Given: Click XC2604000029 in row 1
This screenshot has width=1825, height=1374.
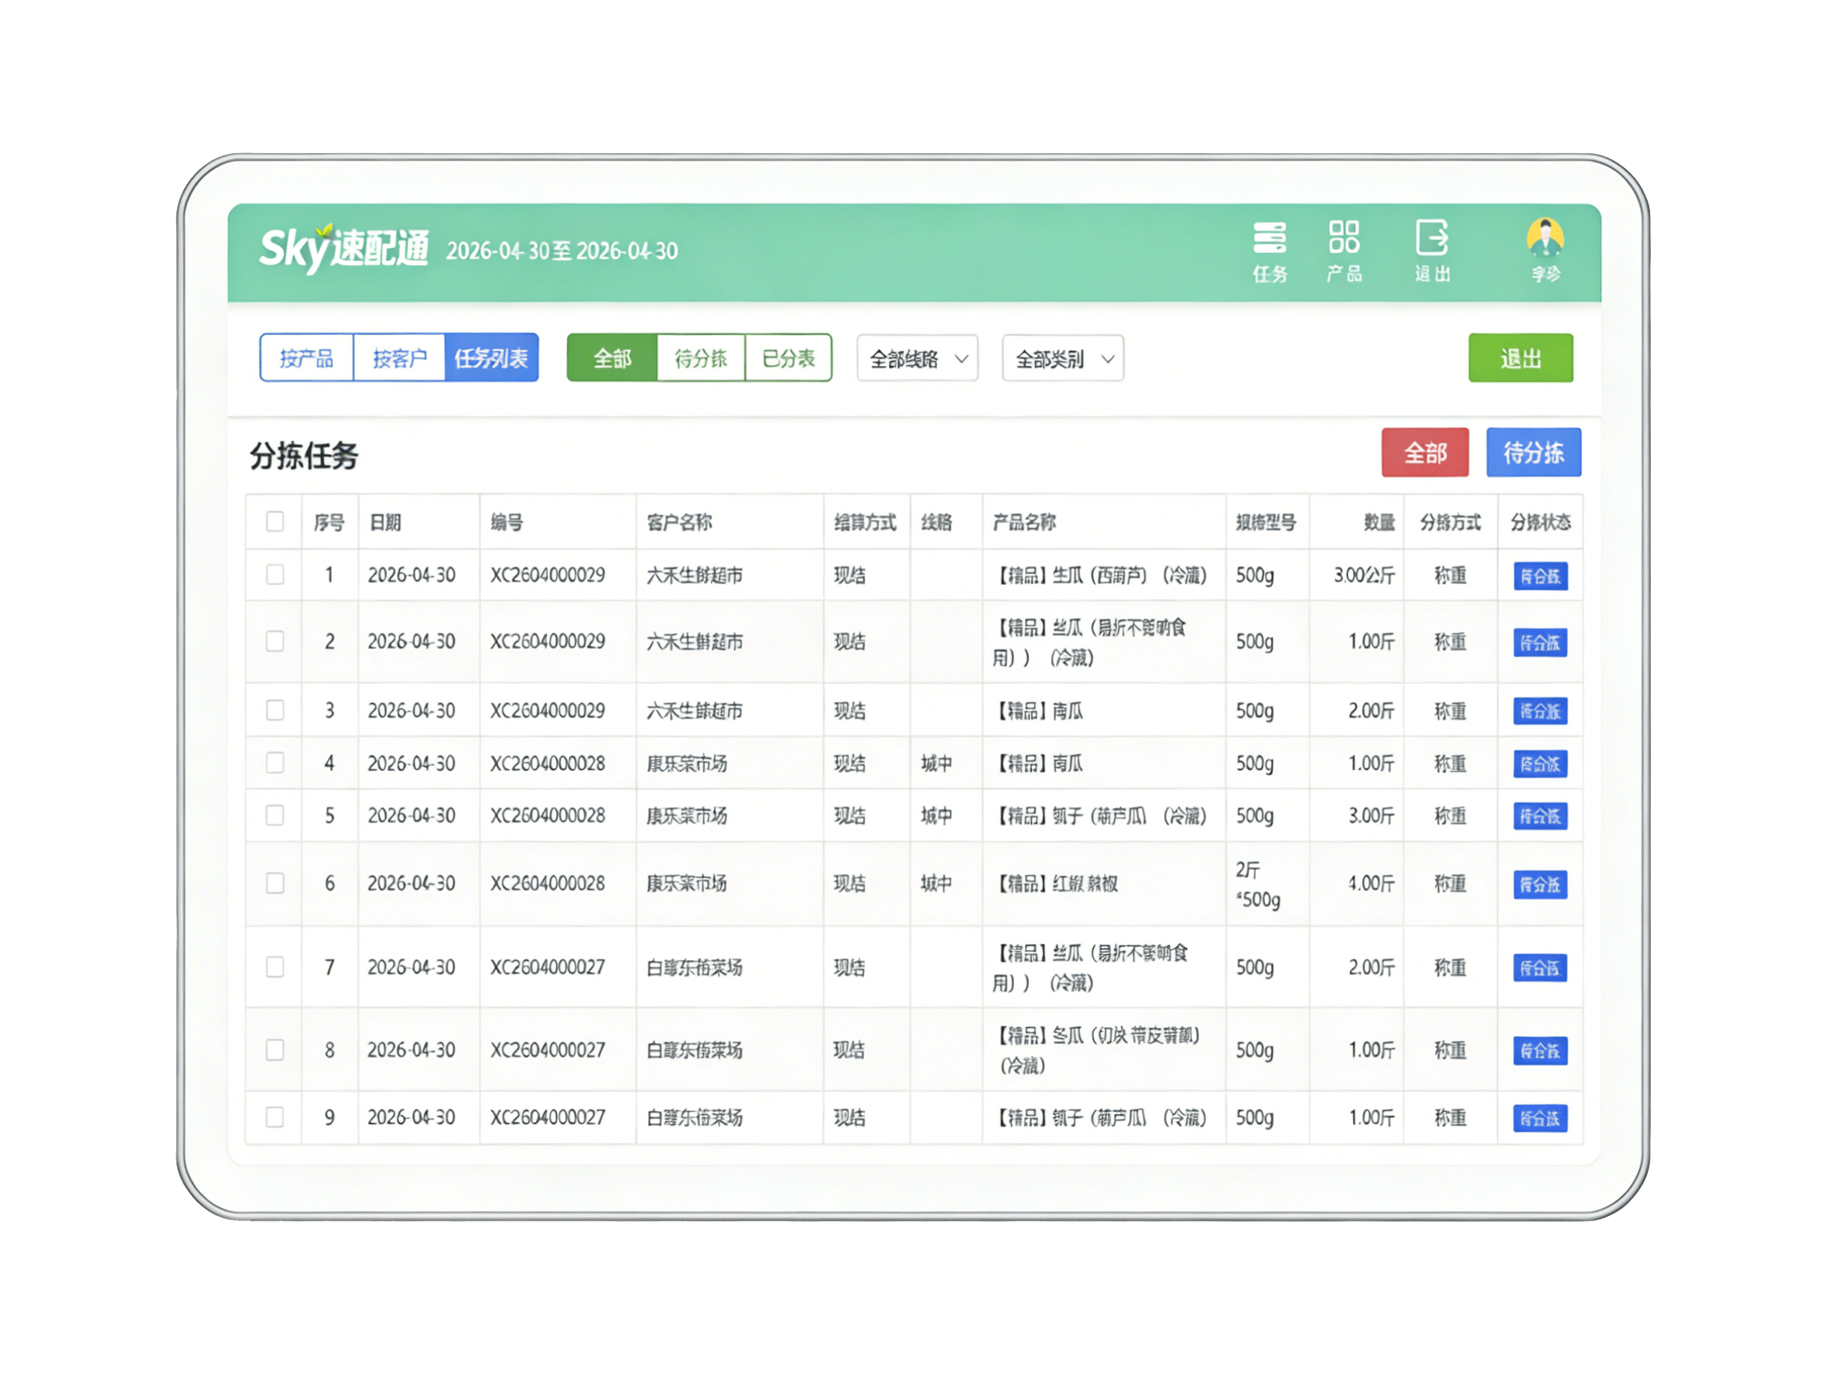Looking at the screenshot, I should (548, 574).
